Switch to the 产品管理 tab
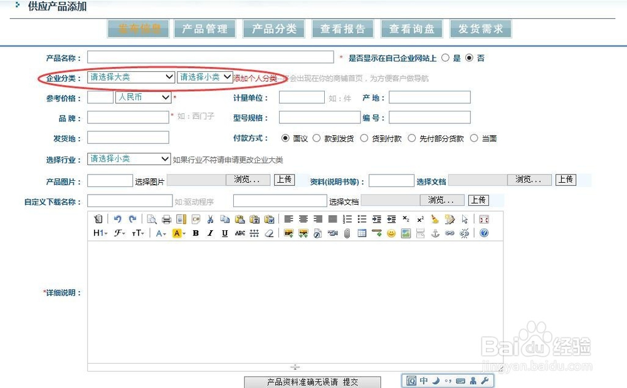 [x=204, y=28]
